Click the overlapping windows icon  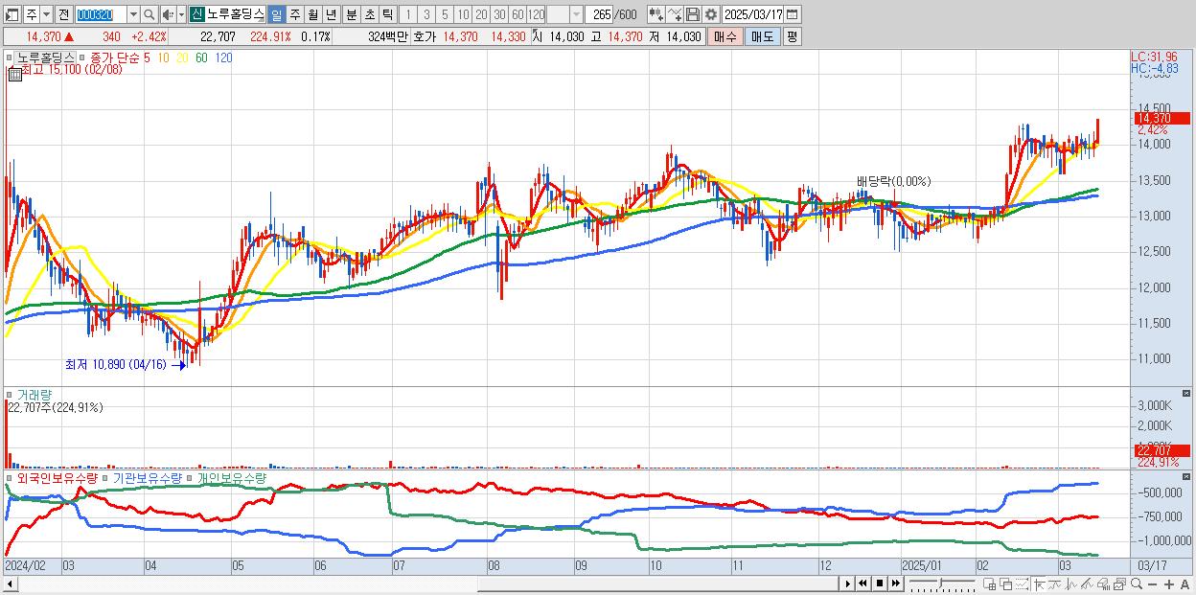pos(1005,584)
